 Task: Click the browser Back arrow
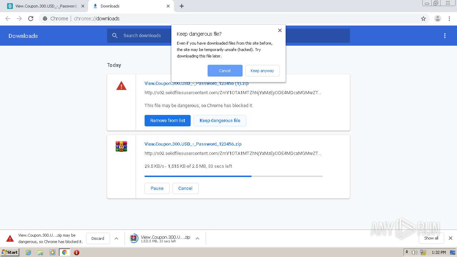click(8, 19)
